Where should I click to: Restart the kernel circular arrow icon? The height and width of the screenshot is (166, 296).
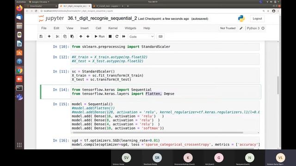pos(117,36)
